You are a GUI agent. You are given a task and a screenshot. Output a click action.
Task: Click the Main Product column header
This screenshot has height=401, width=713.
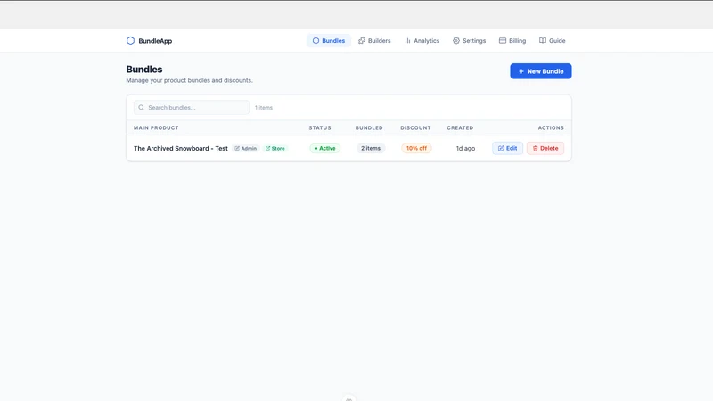(156, 127)
